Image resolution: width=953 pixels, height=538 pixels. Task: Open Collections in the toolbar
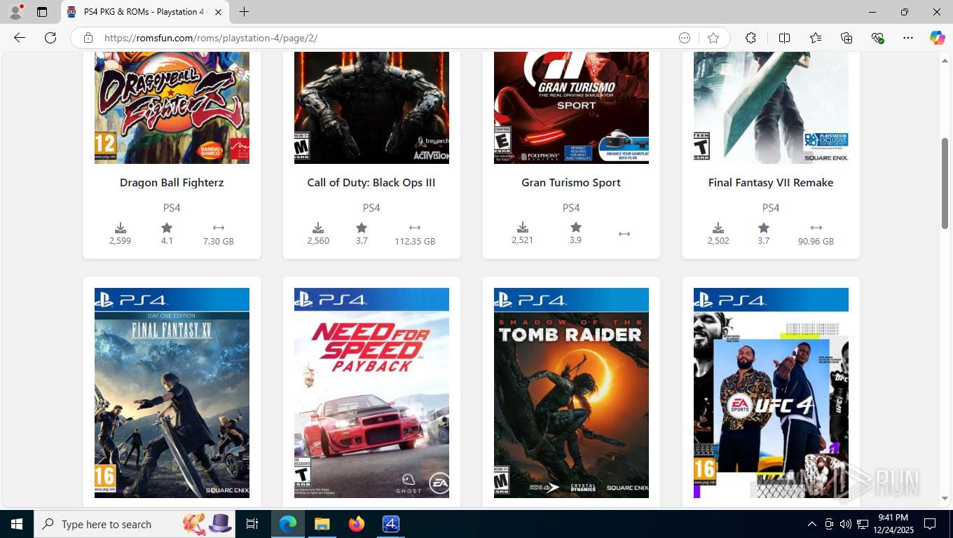pyautogui.click(x=846, y=38)
